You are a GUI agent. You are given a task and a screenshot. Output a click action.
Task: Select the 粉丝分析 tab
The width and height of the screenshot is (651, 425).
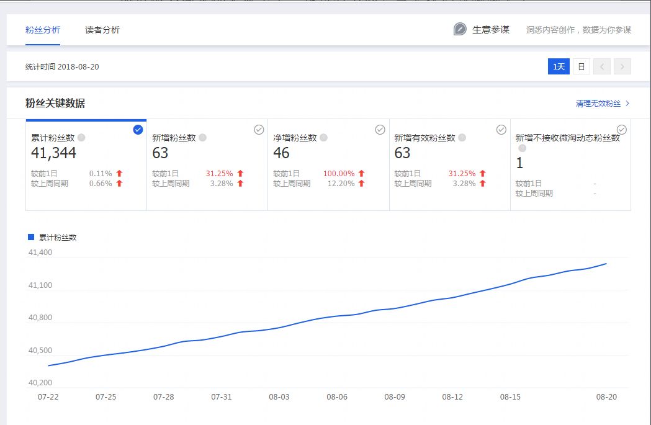click(x=43, y=29)
